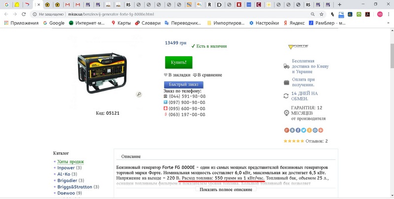Open a new tab with the plus button
The image size is (394, 199).
point(339,4)
